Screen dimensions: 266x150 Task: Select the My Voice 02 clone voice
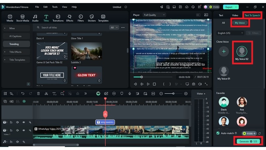click(242, 53)
